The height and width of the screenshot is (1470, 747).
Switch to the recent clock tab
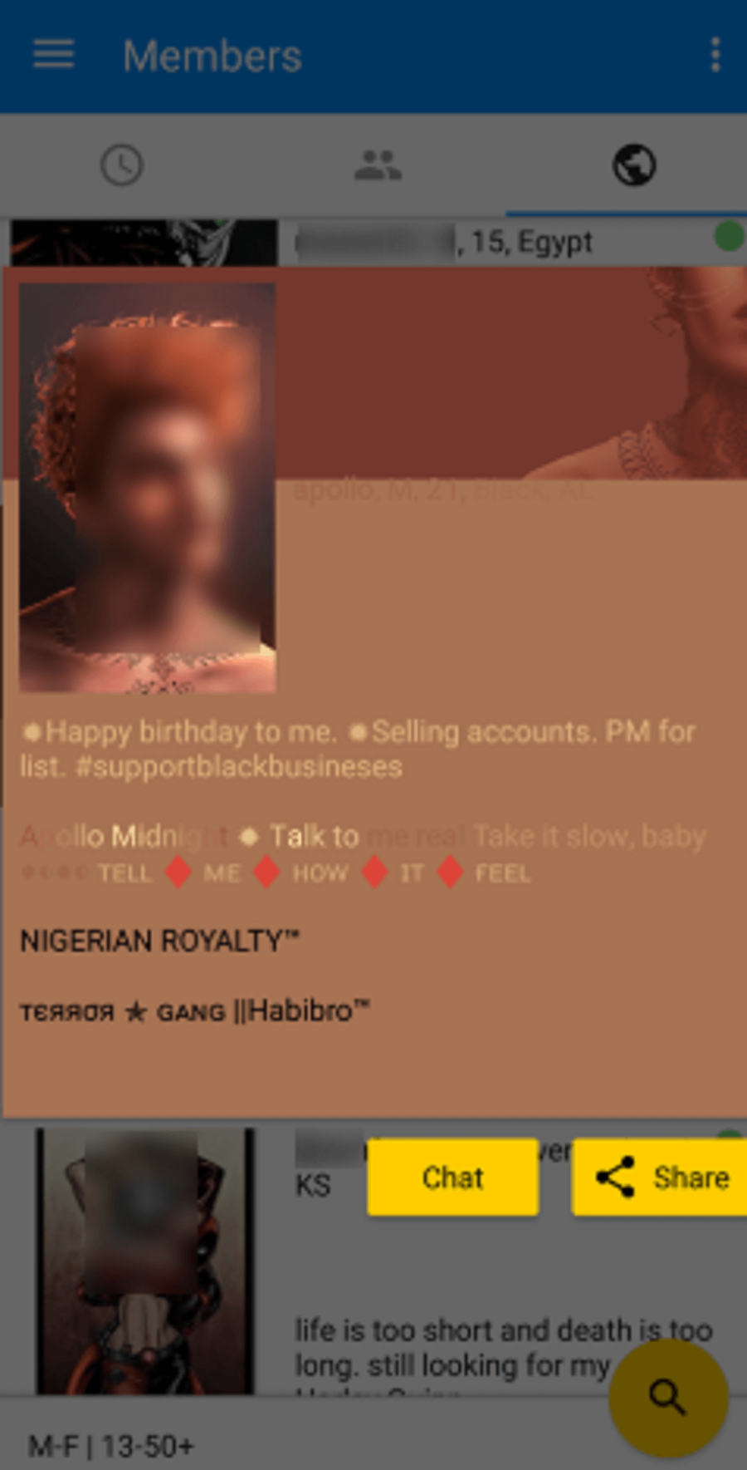tap(122, 165)
